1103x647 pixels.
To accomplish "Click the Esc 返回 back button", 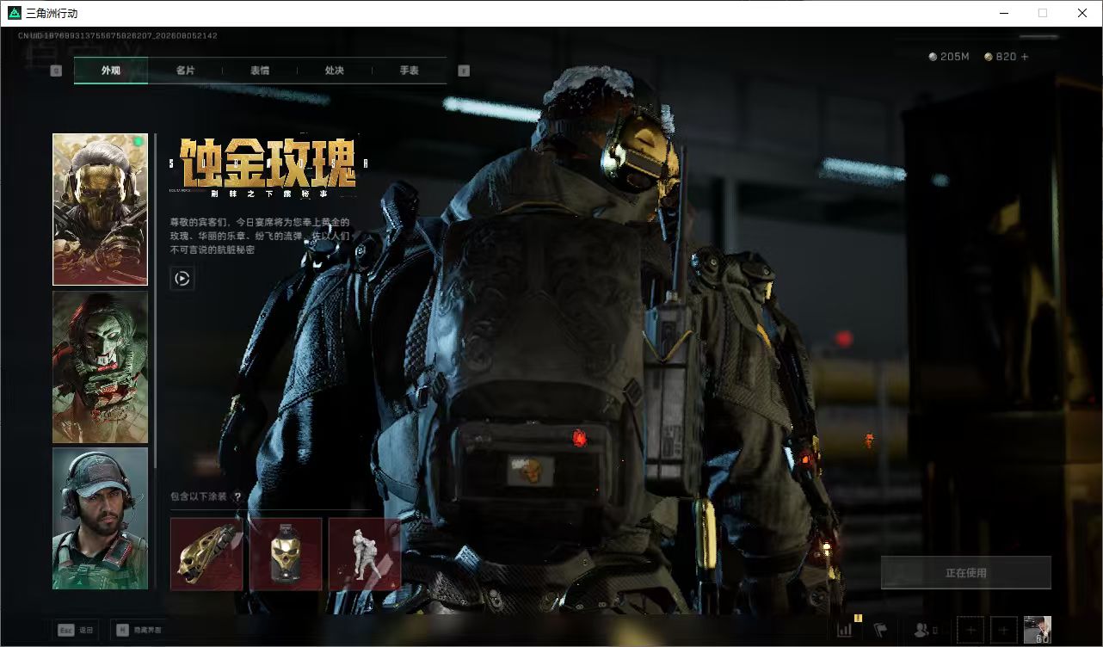I will pyautogui.click(x=76, y=631).
